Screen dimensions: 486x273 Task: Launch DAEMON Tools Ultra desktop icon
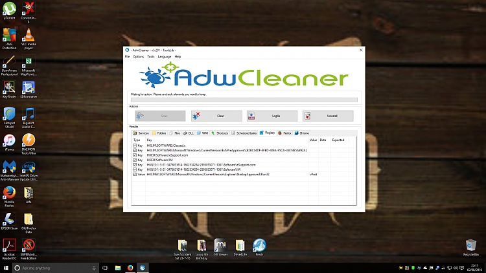[29, 144]
